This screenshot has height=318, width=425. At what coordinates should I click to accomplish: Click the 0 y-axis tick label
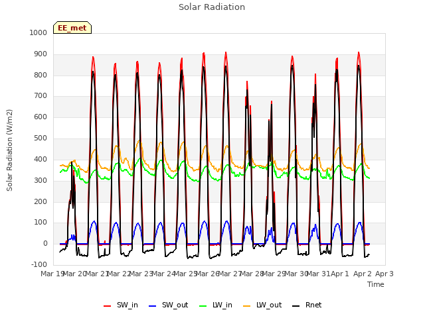[45, 243]
